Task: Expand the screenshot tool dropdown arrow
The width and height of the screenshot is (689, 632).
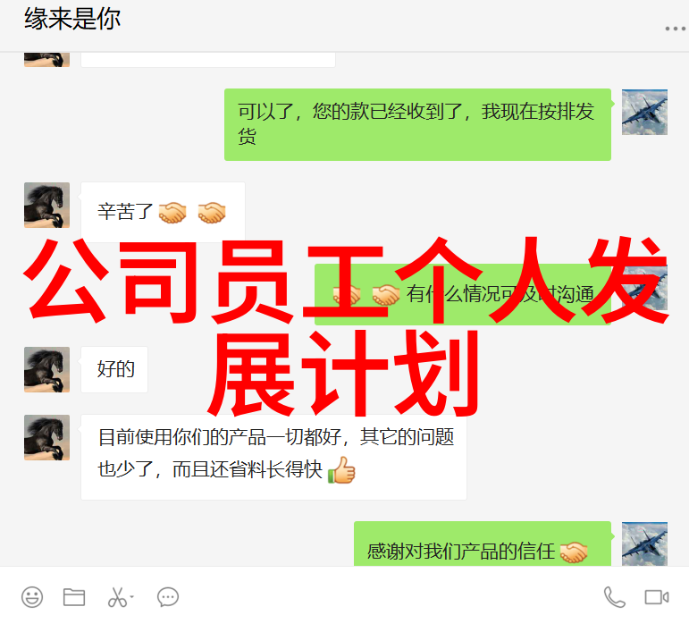Action: [x=132, y=597]
